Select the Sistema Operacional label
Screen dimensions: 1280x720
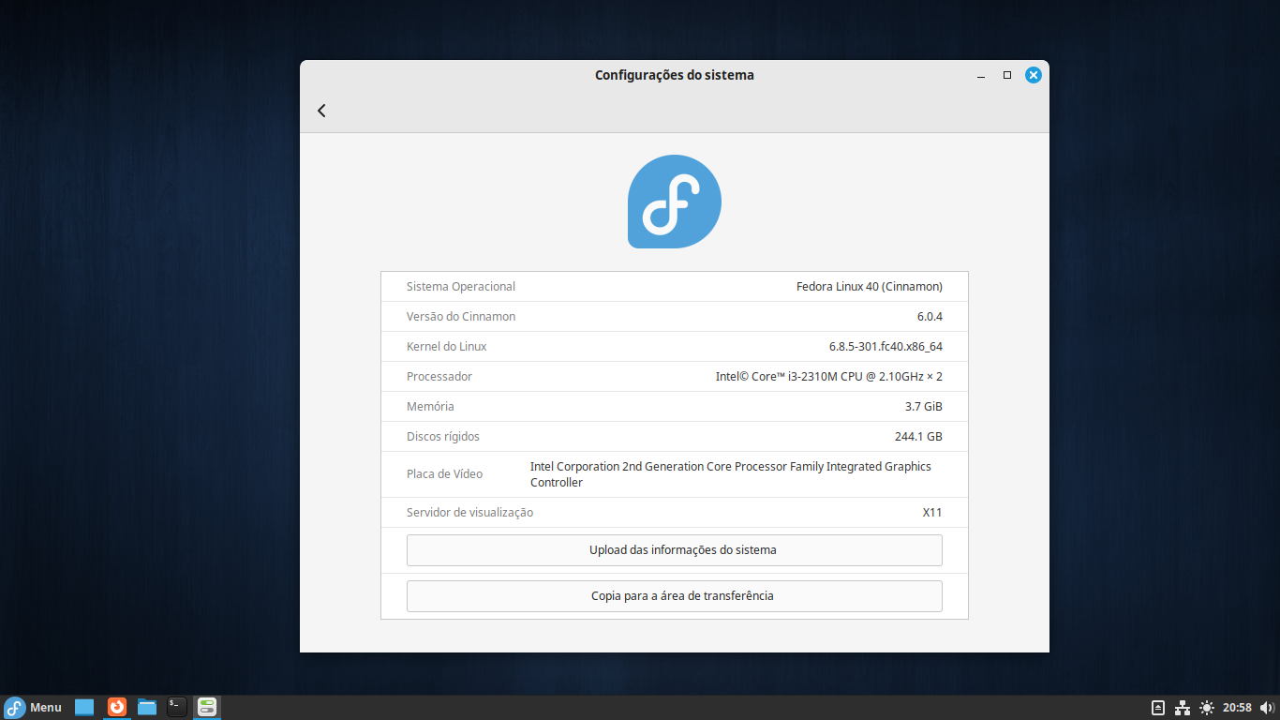click(461, 287)
